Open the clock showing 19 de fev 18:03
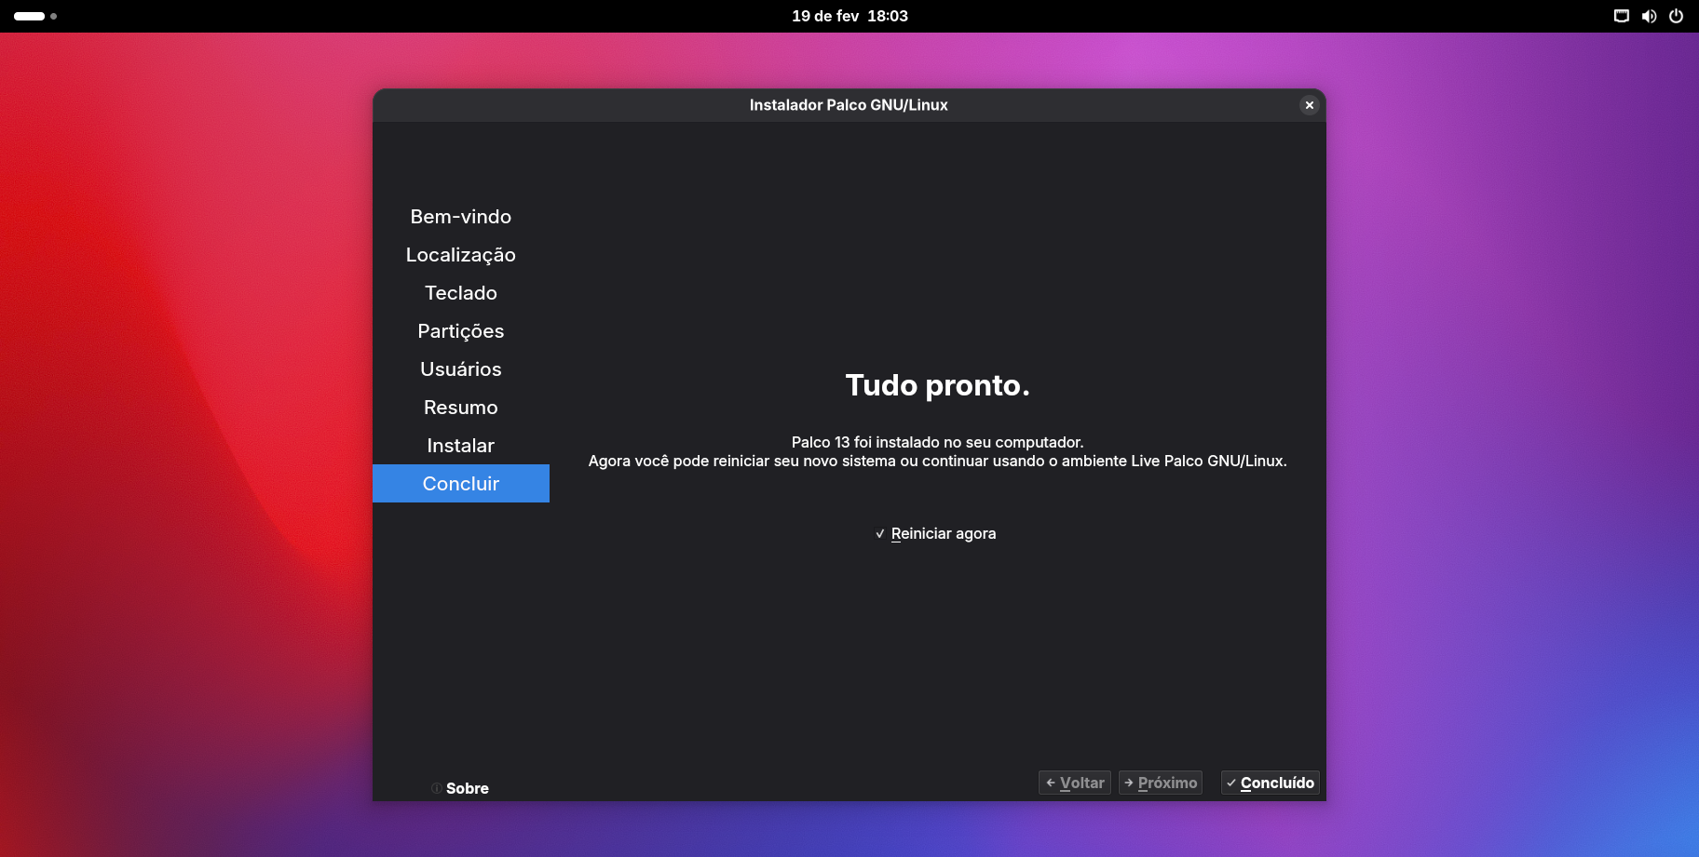The height and width of the screenshot is (857, 1699). [x=849, y=16]
